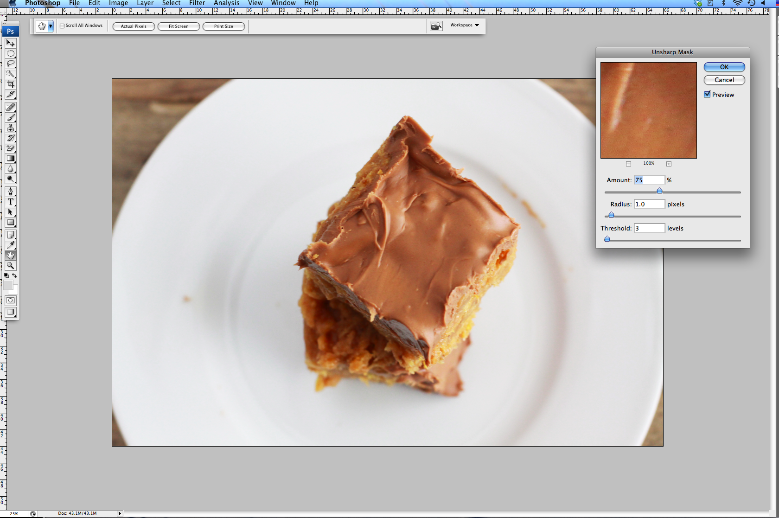Viewport: 779px width, 518px height.
Task: Toggle the Scroll All Windows checkbox
Action: [x=62, y=26]
